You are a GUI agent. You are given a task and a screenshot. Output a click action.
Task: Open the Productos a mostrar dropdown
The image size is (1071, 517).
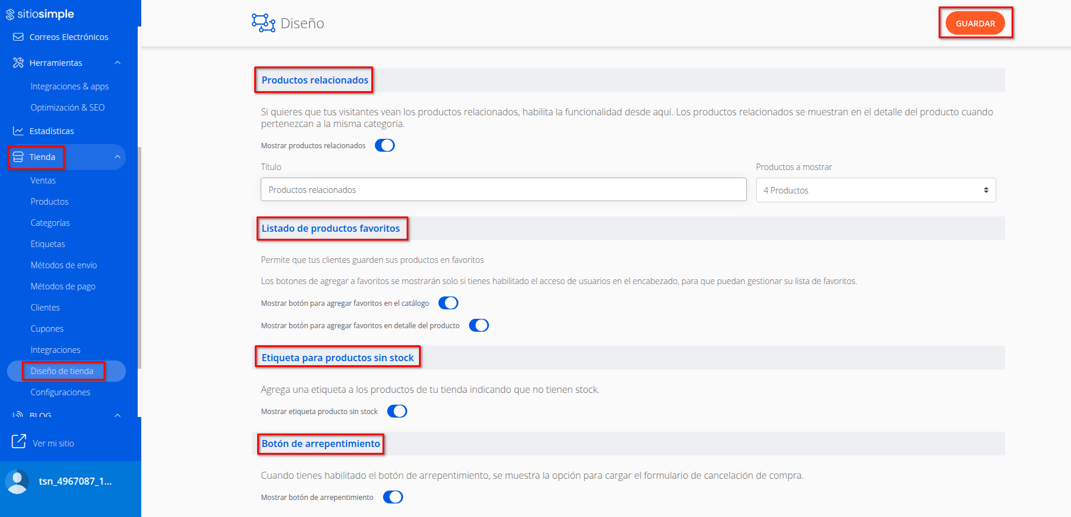tap(876, 190)
